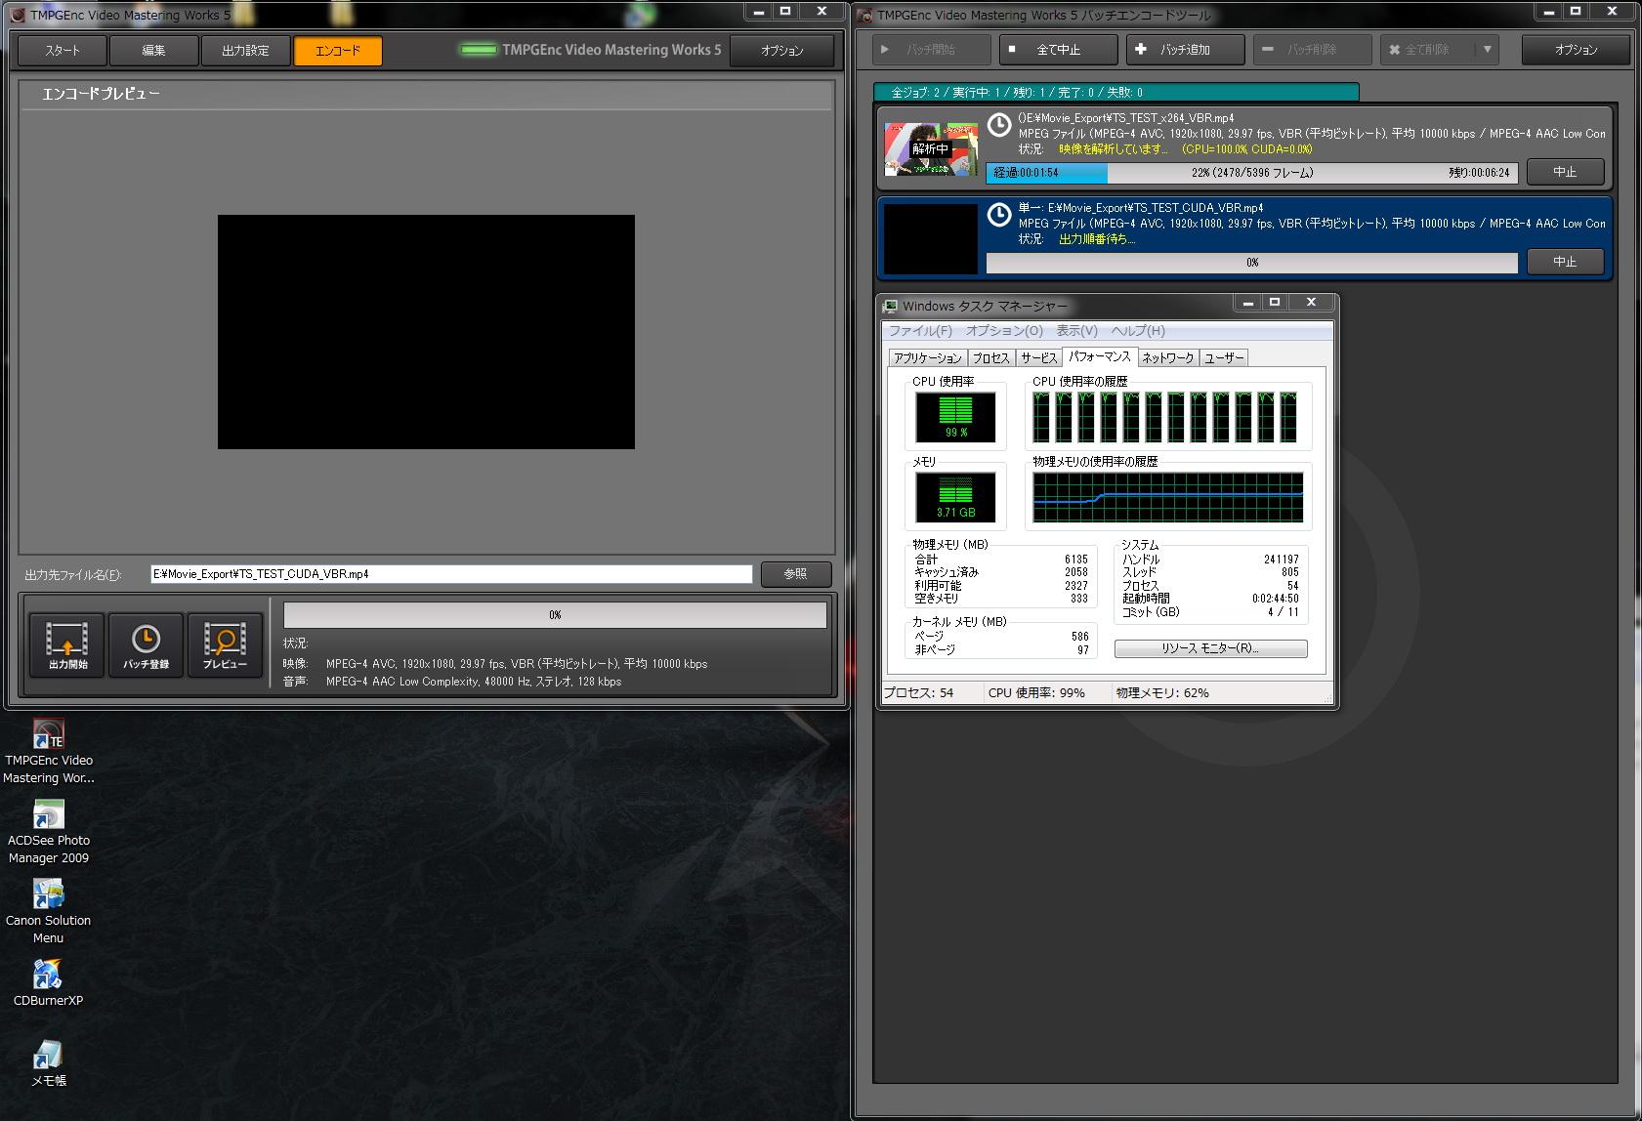Click the 出力開始 (start output) icon button
This screenshot has width=1642, height=1121.
[x=67, y=644]
